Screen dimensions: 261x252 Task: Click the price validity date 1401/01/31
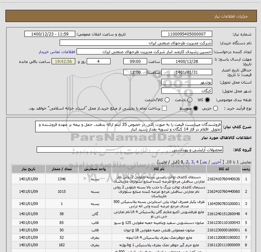pyautogui.click(x=186, y=72)
